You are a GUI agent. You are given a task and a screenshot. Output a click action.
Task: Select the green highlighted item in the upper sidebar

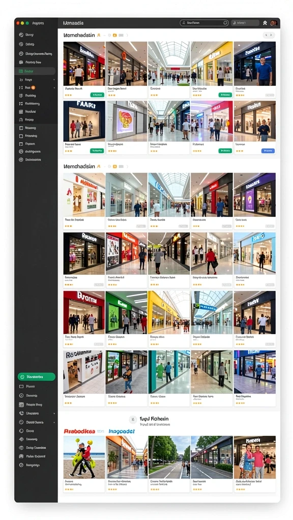[35, 71]
